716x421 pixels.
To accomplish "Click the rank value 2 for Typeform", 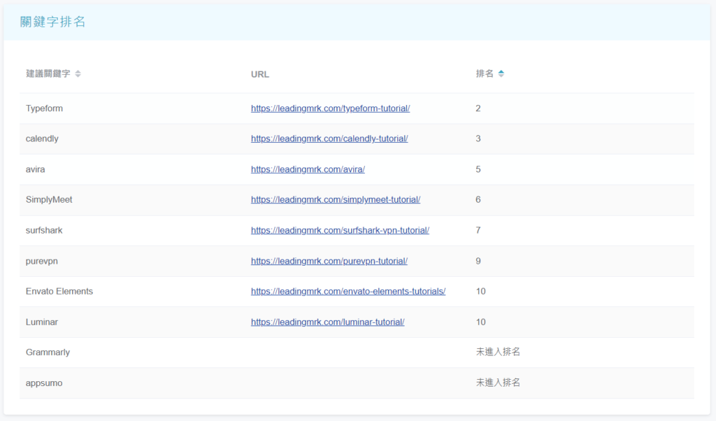I will coord(478,108).
